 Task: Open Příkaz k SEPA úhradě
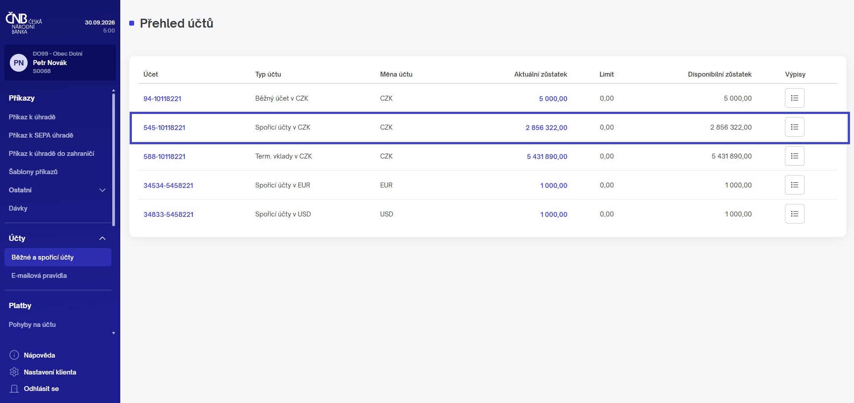(41, 135)
